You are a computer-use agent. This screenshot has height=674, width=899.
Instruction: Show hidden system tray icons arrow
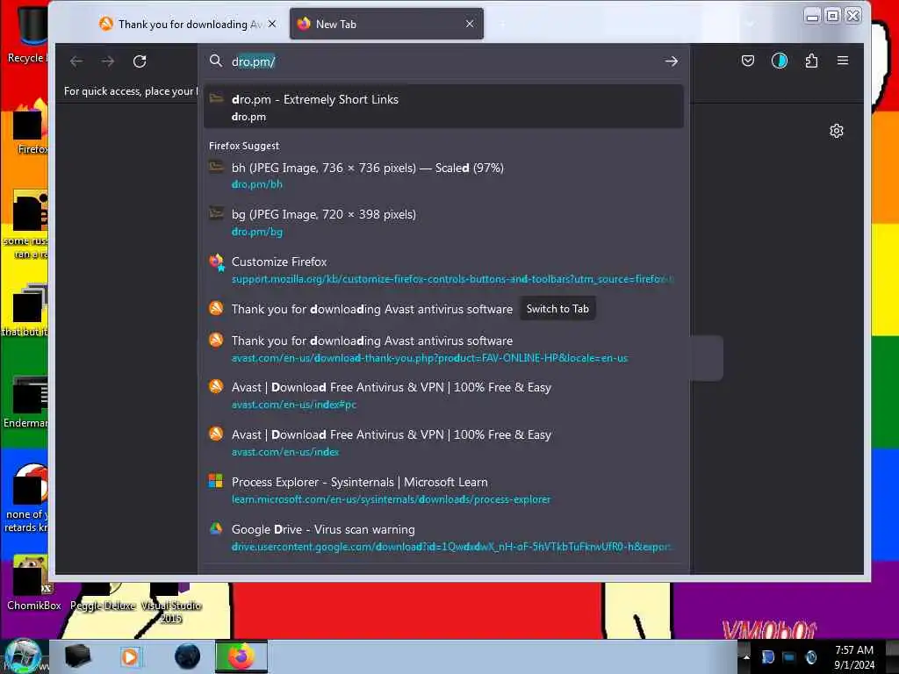pyautogui.click(x=746, y=656)
